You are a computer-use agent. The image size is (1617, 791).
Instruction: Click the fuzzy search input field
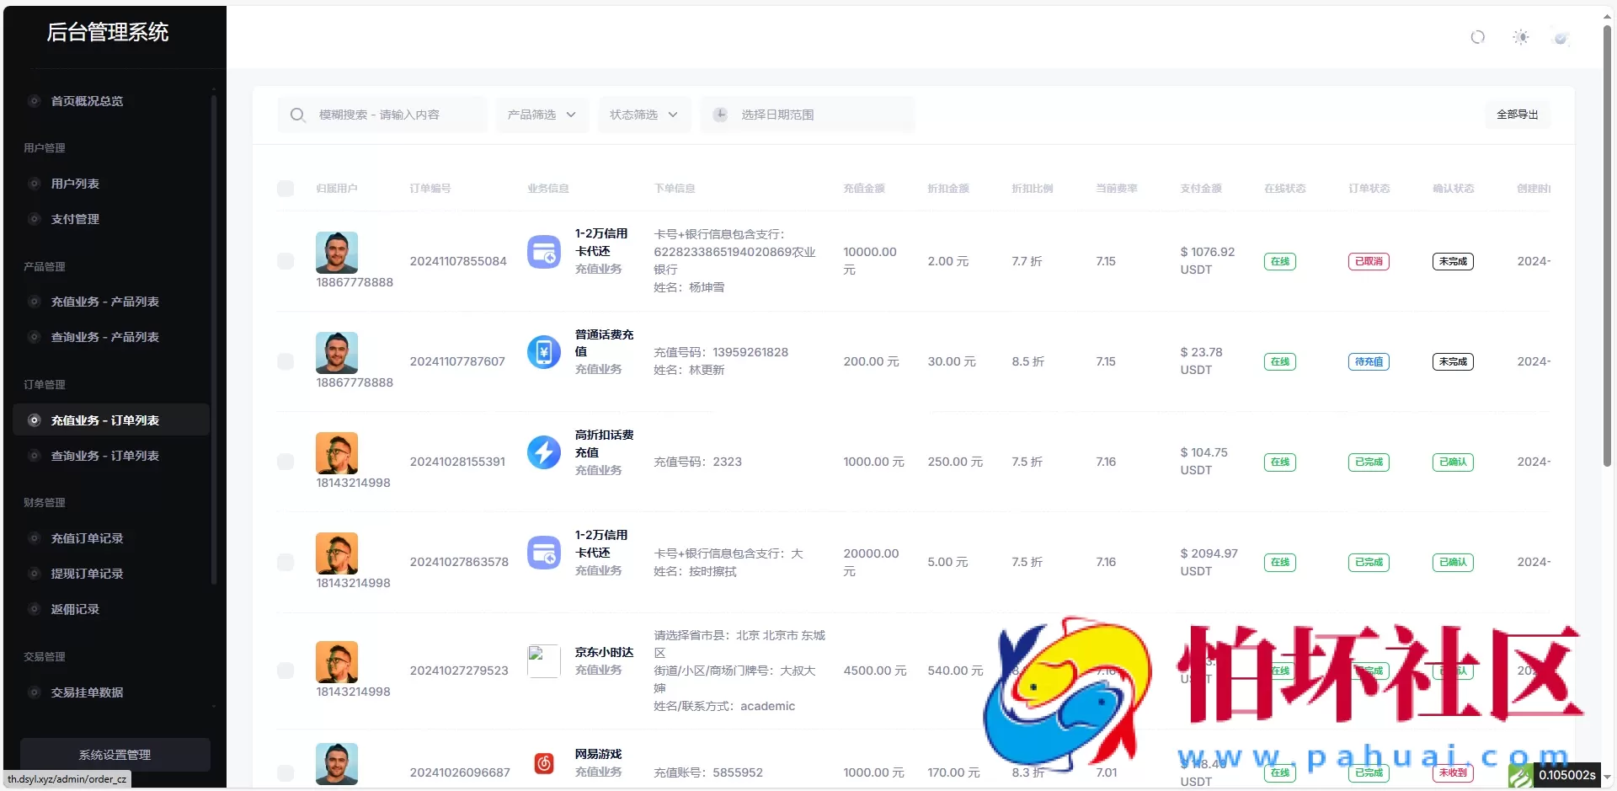tap(396, 115)
